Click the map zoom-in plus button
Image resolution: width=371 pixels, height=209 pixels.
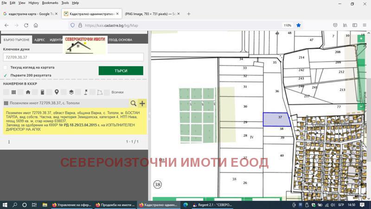[361, 39]
